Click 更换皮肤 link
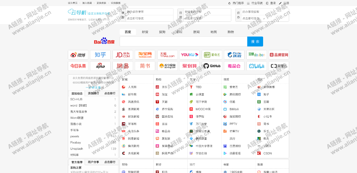The height and width of the screenshot is (173, 357). click(101, 3)
